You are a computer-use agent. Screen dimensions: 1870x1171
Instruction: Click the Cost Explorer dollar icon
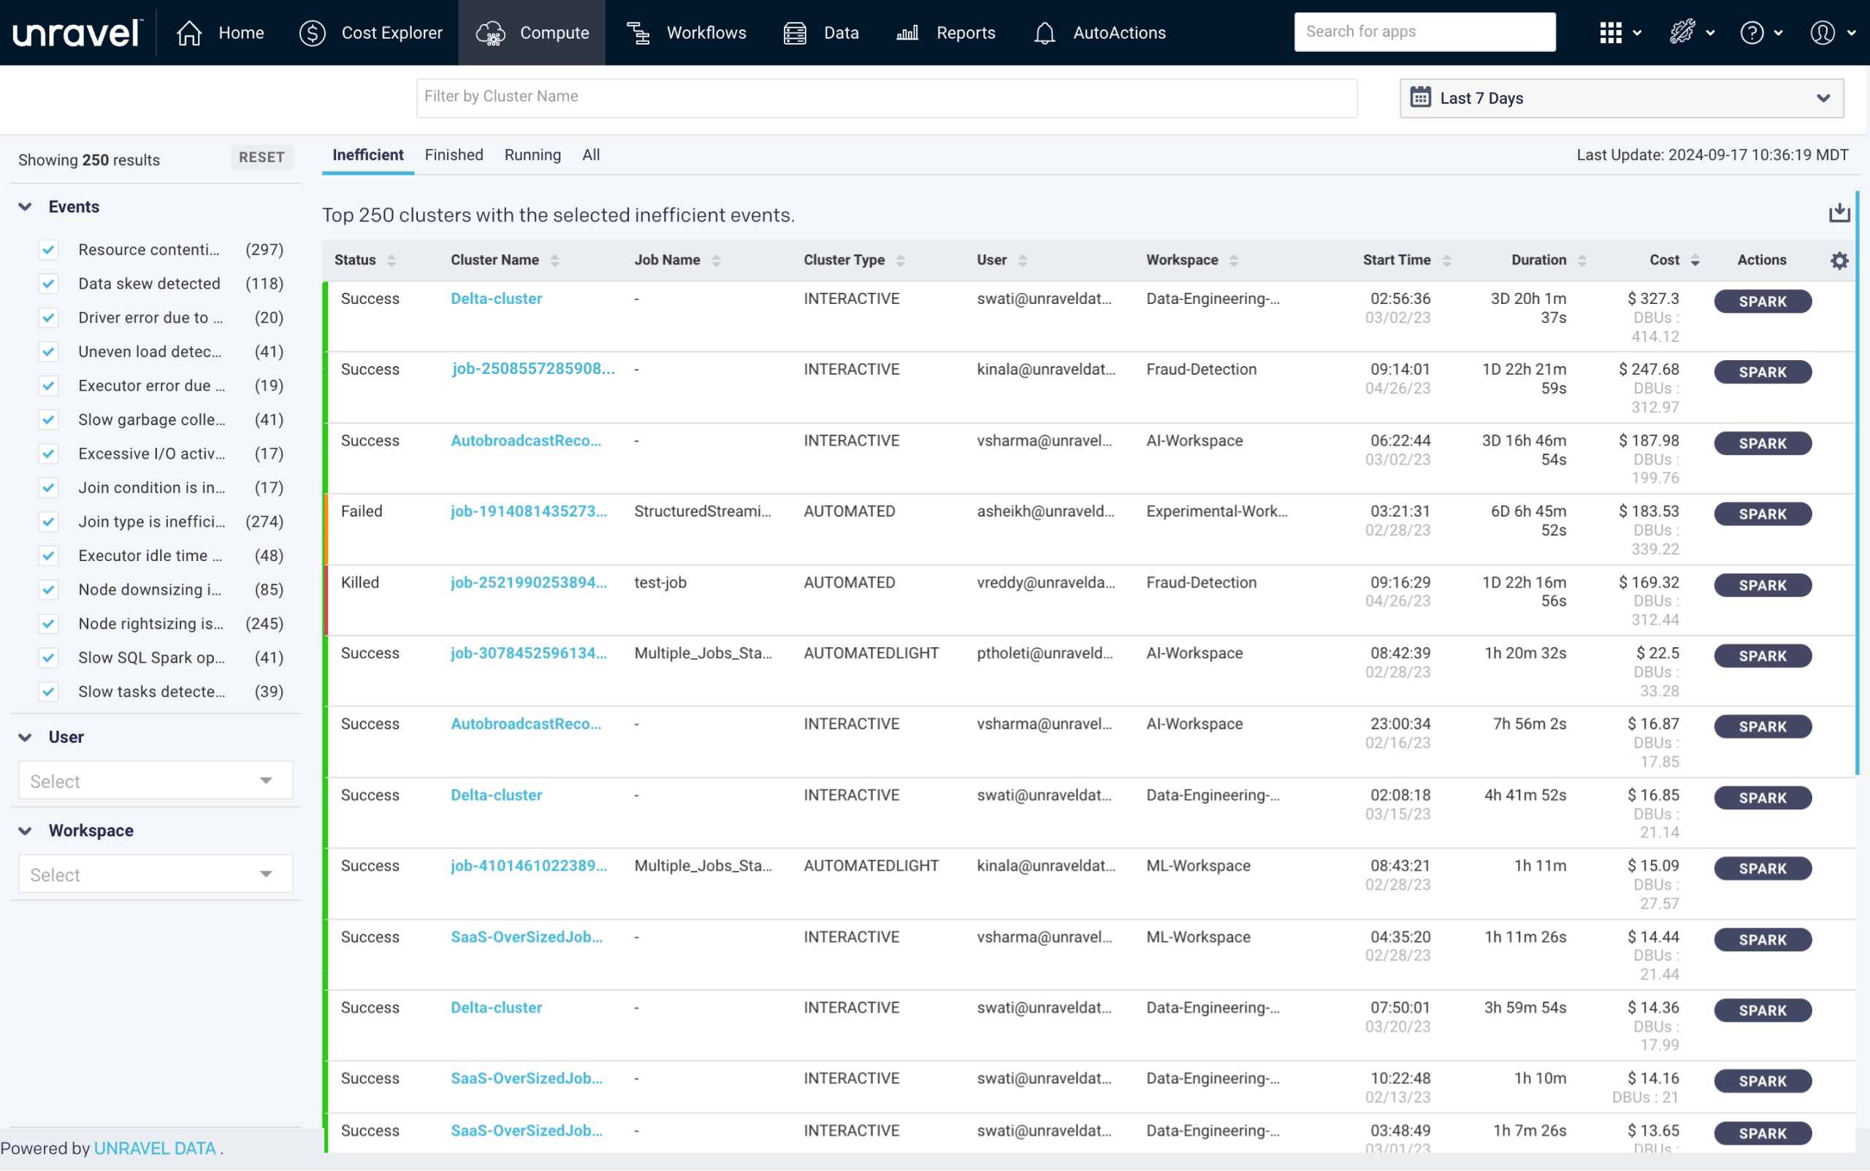click(312, 33)
